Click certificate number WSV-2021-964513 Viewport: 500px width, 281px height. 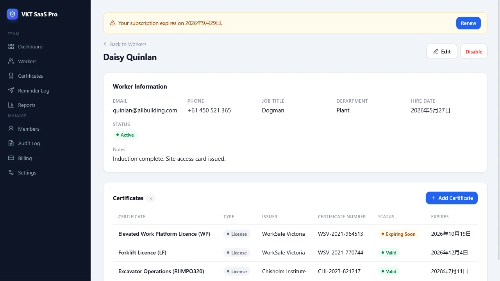(341, 234)
